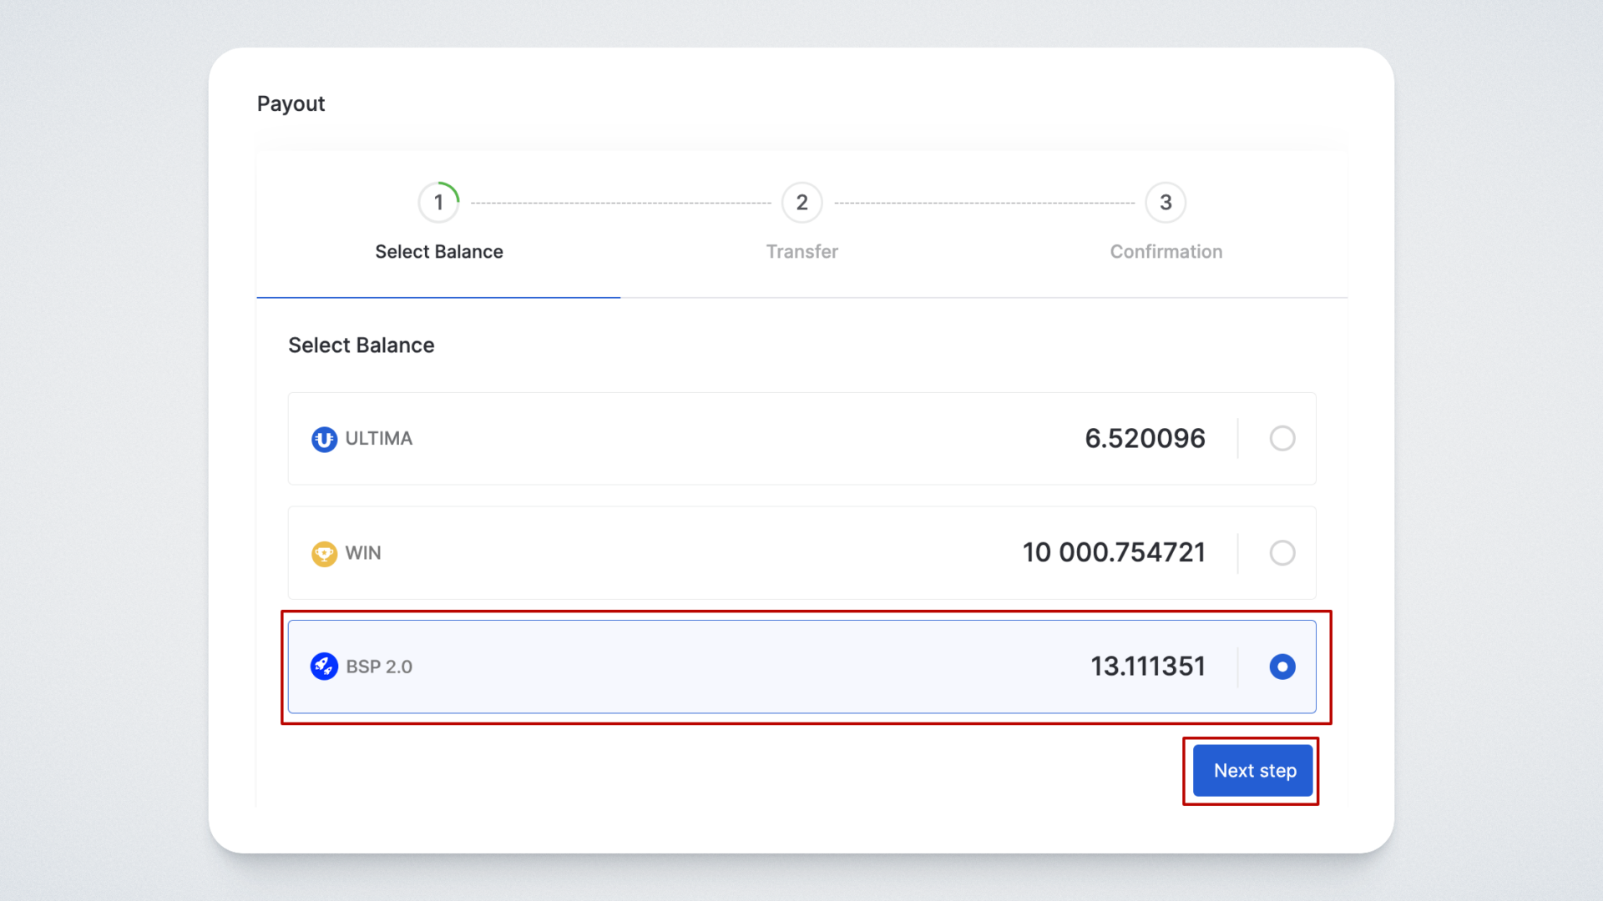This screenshot has height=901, width=1603.
Task: Click the Payout heading
Action: coord(291,104)
